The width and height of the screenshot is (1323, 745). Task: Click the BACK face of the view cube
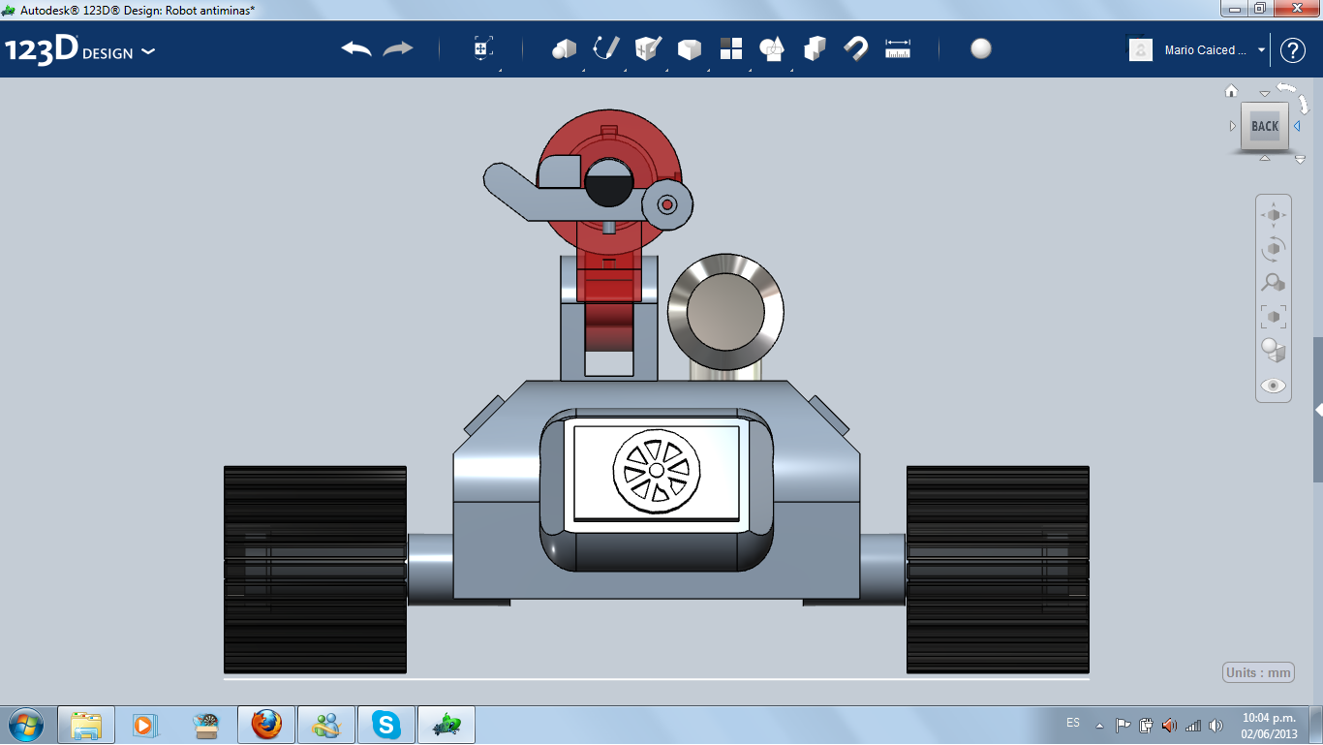pyautogui.click(x=1265, y=126)
